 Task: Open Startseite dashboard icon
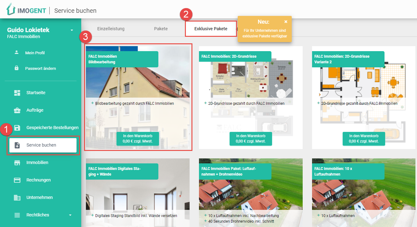click(x=17, y=93)
